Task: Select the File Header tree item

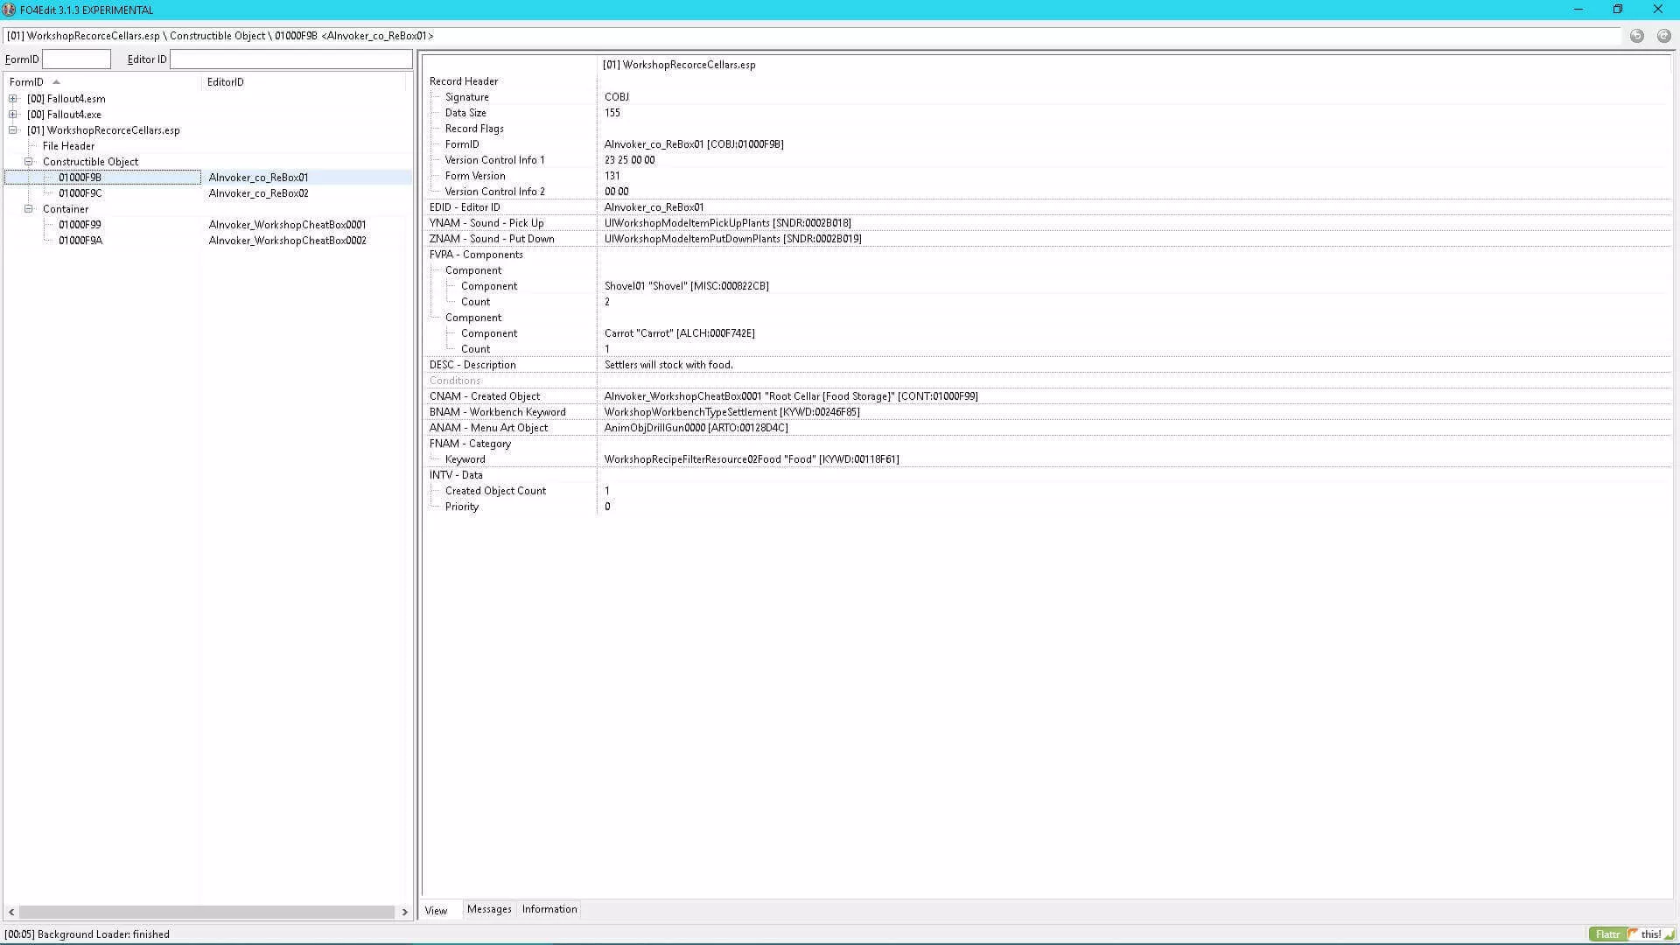Action: [68, 146]
